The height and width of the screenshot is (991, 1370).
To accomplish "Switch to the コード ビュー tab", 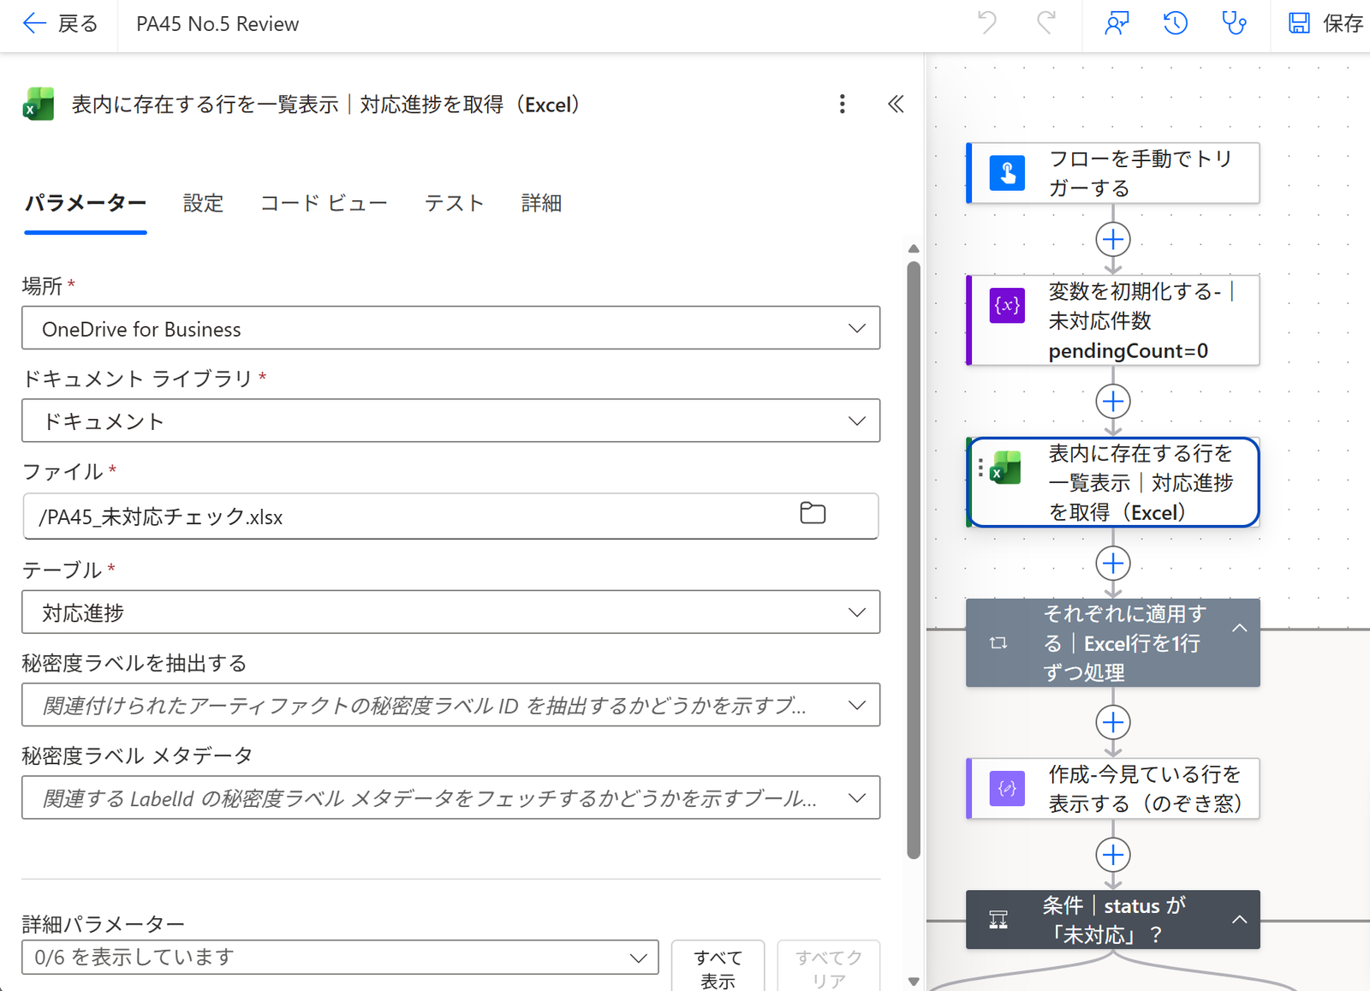I will pos(324,203).
